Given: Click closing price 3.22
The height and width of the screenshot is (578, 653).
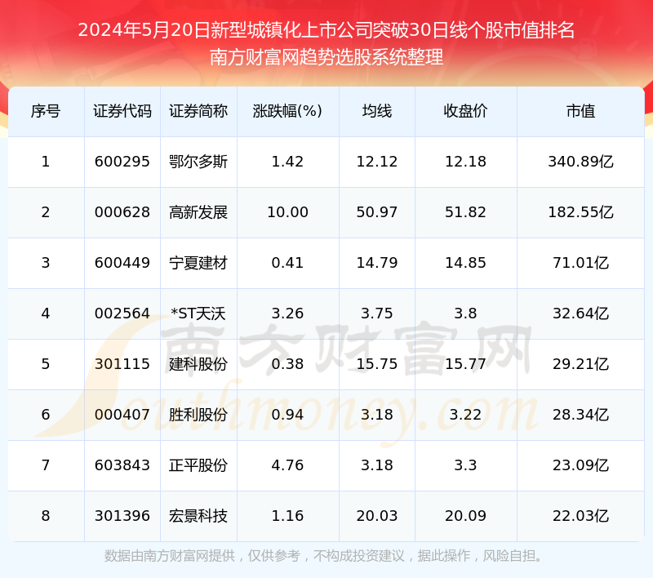Looking at the screenshot, I should [465, 415].
